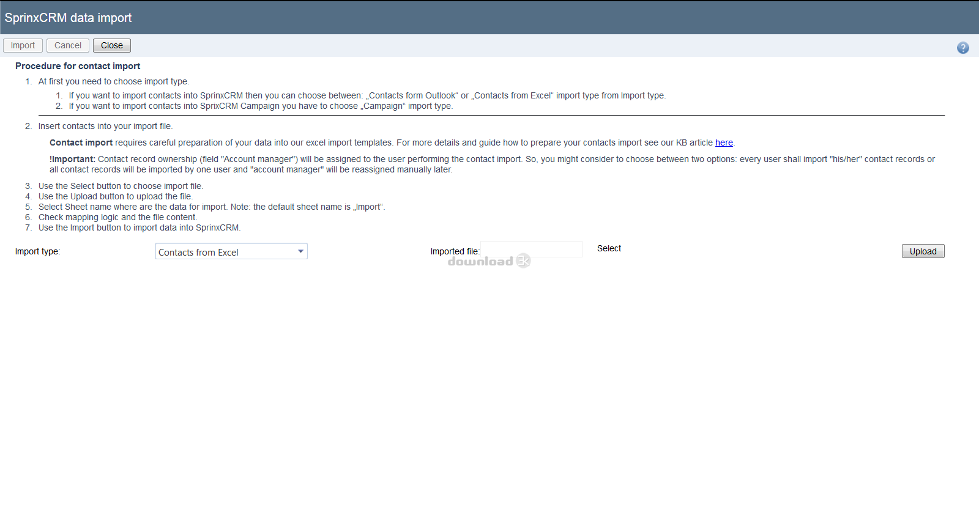This screenshot has width=979, height=521.
Task: Open the help question mark icon
Action: pos(962,48)
